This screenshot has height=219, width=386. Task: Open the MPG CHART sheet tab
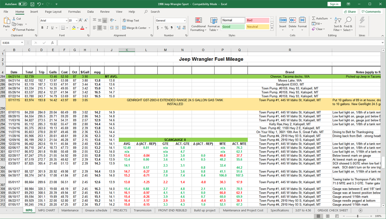tap(46, 210)
